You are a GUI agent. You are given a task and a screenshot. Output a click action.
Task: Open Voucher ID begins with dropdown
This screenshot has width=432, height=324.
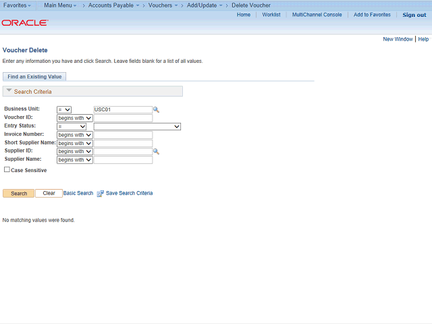coord(75,118)
